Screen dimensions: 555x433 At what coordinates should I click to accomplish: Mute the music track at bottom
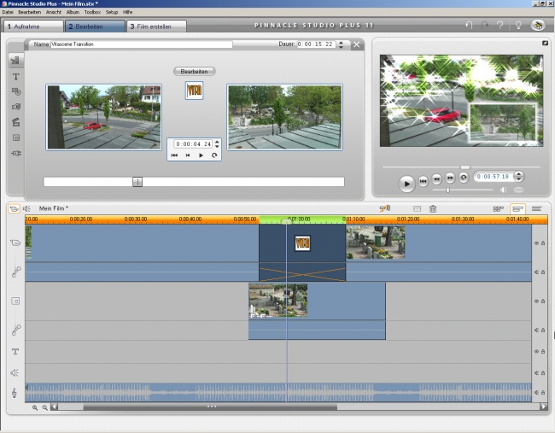pos(537,394)
